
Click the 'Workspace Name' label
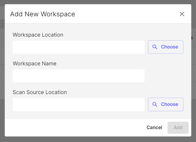pos(35,63)
